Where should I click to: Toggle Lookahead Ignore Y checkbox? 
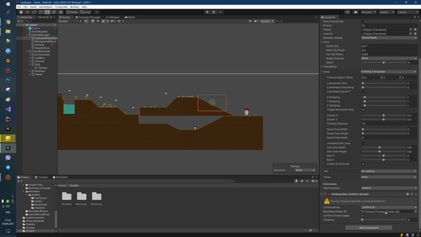[363, 92]
